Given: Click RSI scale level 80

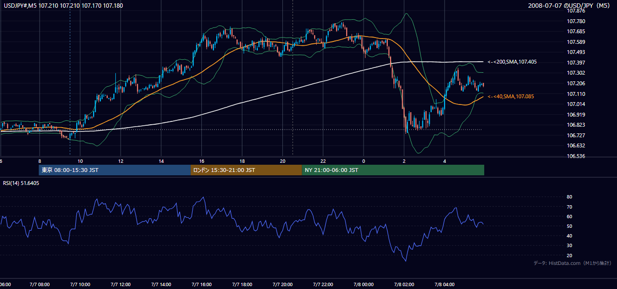Looking at the screenshot, I should pos(569,197).
